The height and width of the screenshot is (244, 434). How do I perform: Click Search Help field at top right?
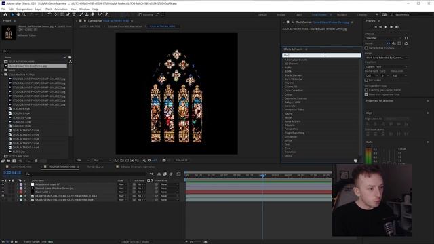(x=412, y=15)
